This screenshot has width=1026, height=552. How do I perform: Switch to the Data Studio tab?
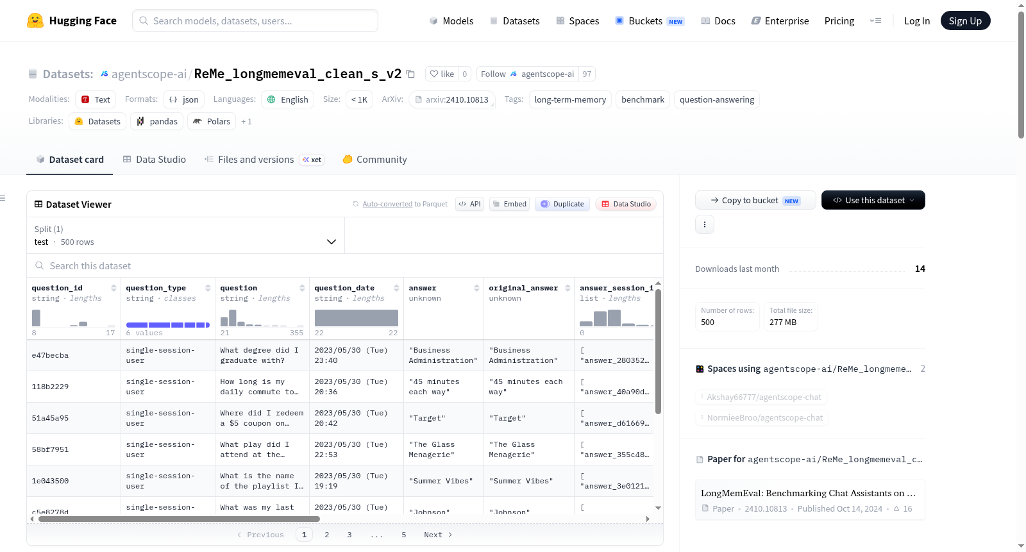click(154, 160)
